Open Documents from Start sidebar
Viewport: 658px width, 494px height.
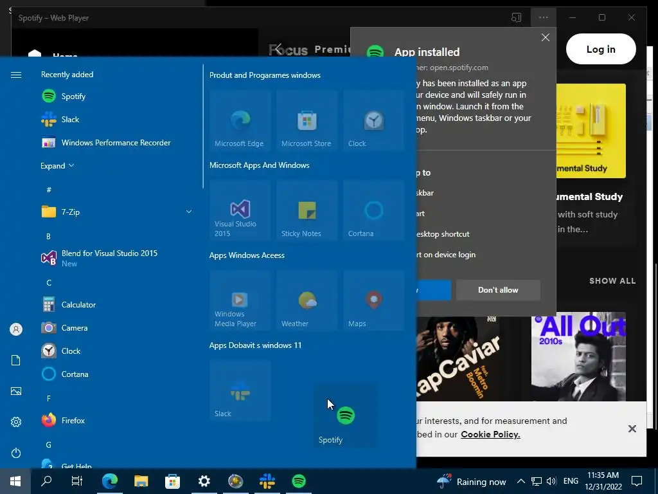(16, 360)
